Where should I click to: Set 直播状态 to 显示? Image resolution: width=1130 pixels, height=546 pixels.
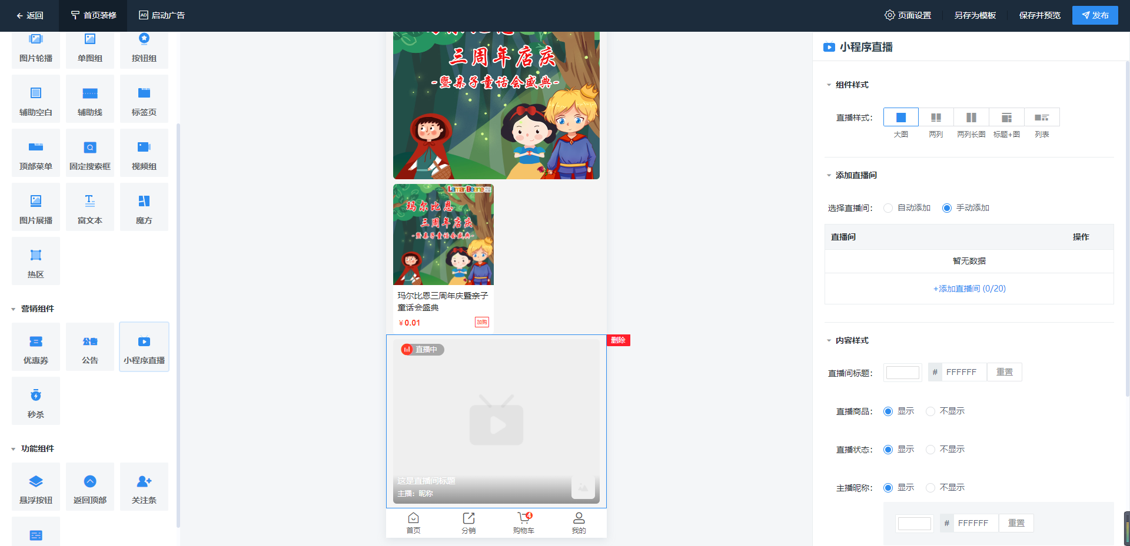click(899, 450)
